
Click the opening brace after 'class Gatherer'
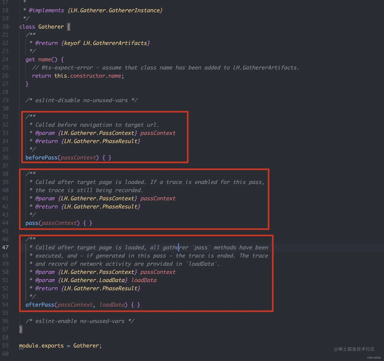(x=69, y=27)
